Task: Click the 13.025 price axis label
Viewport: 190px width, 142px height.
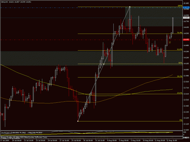Action: point(186,130)
